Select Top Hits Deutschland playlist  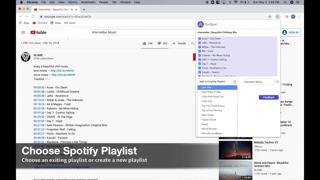tap(217, 106)
